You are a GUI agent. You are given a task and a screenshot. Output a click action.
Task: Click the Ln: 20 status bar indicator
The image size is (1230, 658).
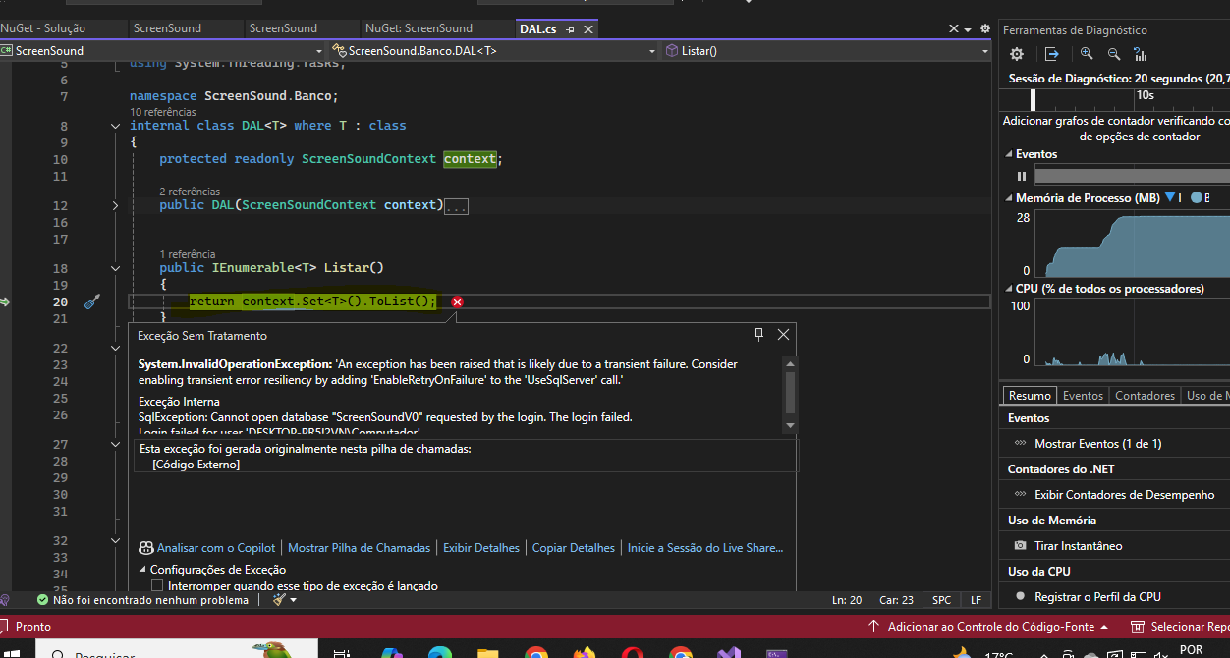(847, 600)
